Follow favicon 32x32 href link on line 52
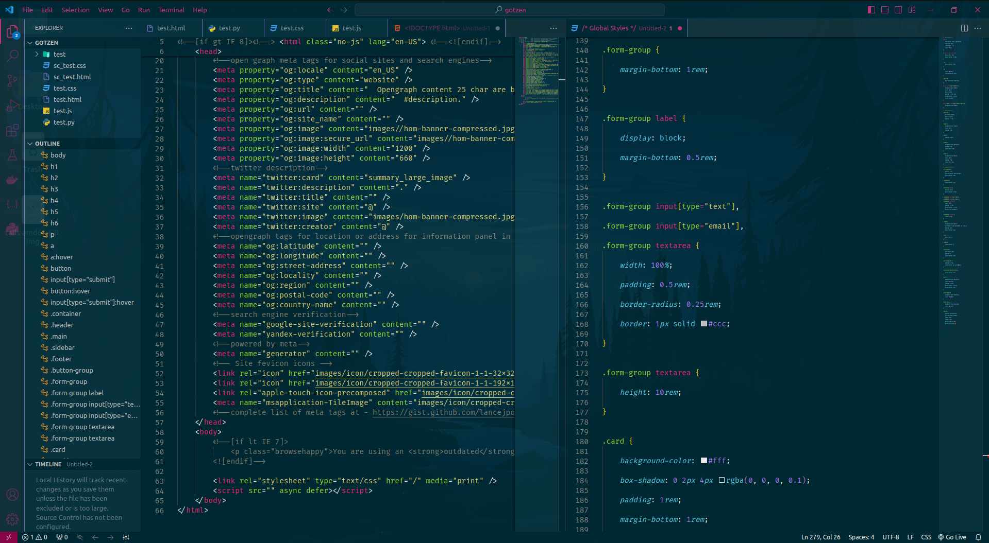 415,374
